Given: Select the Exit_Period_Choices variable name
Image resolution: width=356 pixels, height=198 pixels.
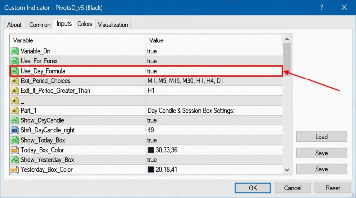Looking at the screenshot, I should (x=45, y=81).
